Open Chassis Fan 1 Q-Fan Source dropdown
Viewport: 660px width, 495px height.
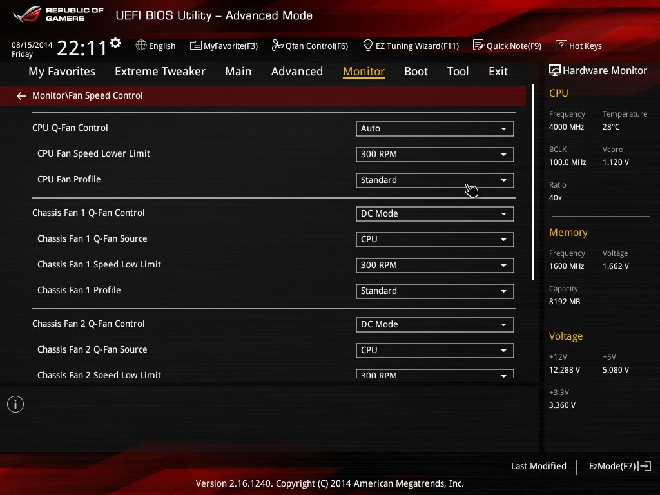click(x=435, y=240)
